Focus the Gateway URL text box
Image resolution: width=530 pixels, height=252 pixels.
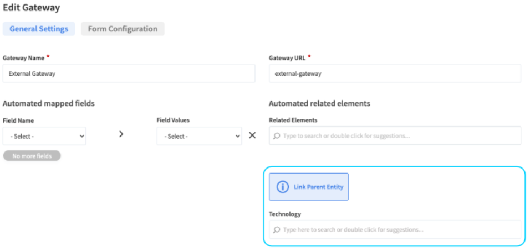click(x=394, y=73)
